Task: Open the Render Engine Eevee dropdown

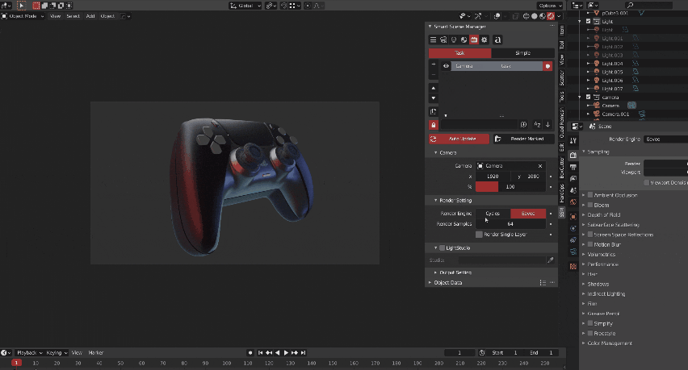Action: [665, 139]
